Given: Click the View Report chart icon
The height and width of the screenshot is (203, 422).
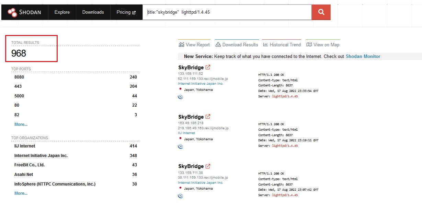Looking at the screenshot, I should [181, 45].
